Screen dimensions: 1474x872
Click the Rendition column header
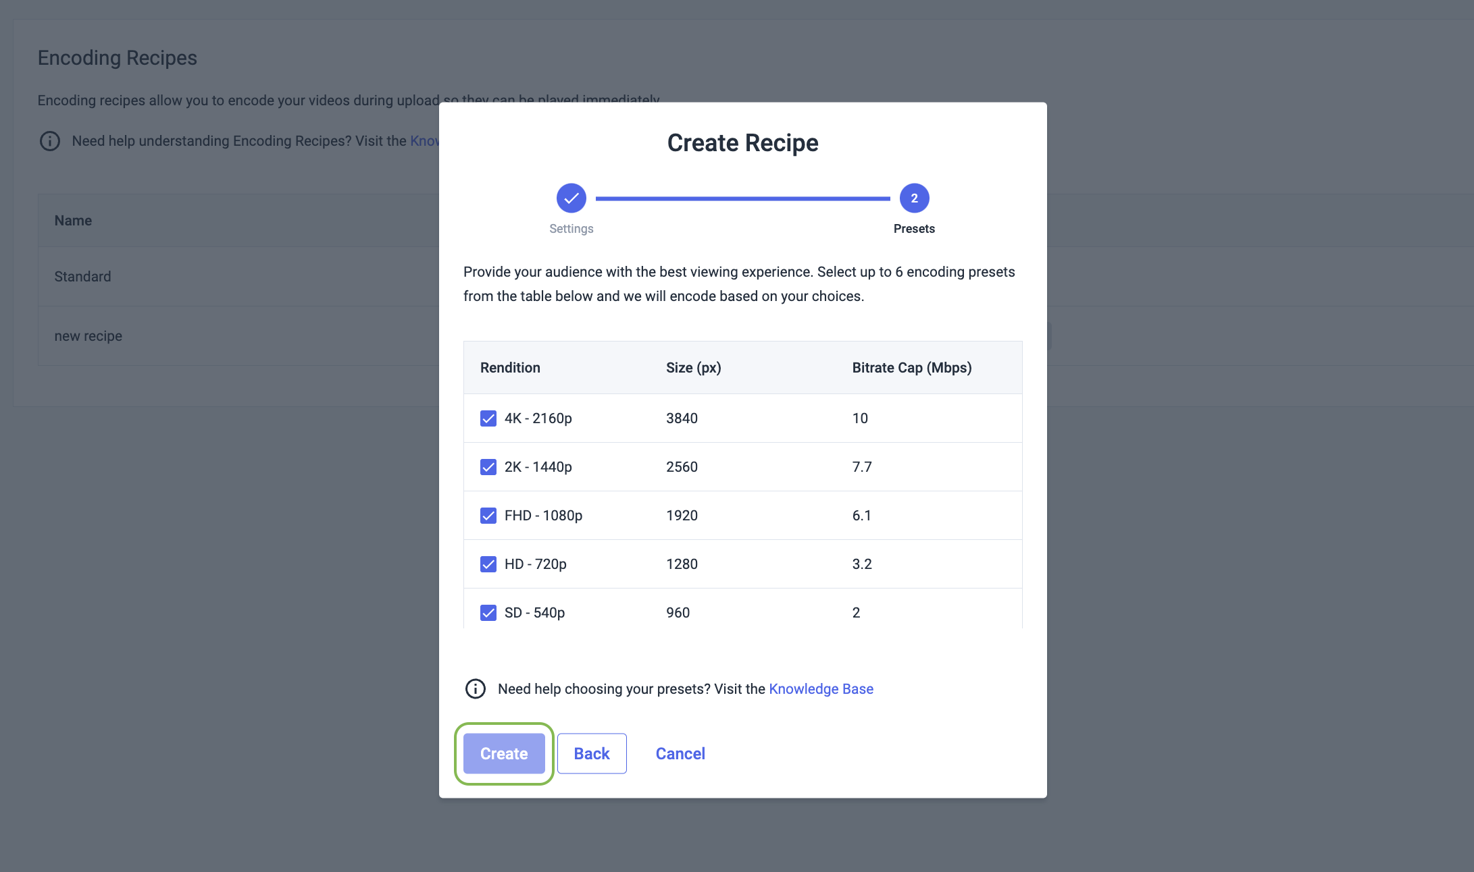pos(510,368)
